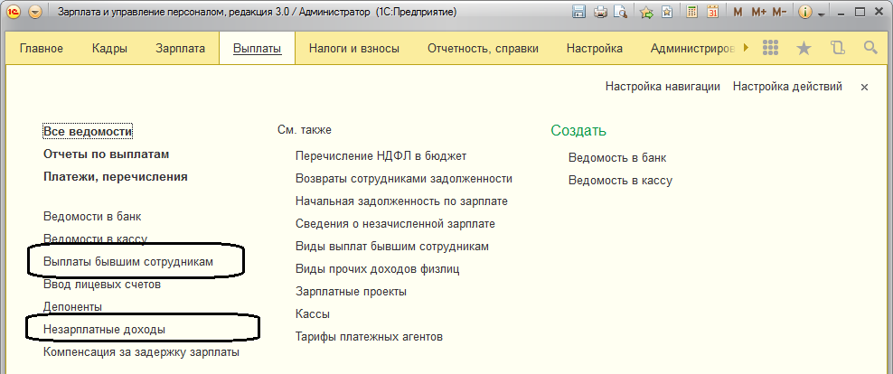
Task: Open the functions menu grid icon
Action: 770,49
